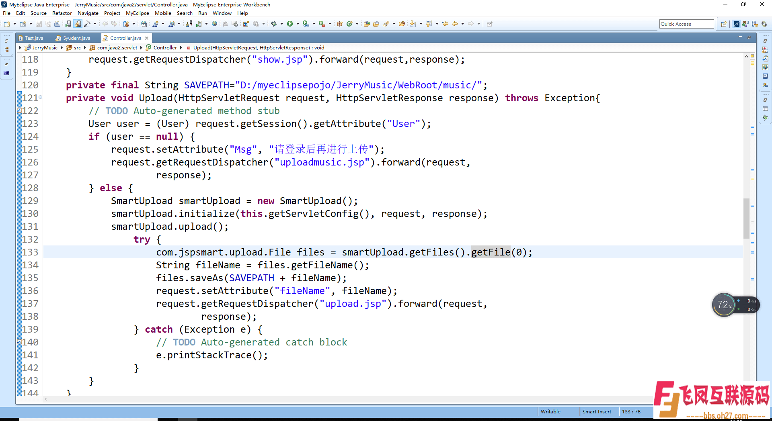Open the dropdown beside the hammer icon
This screenshot has width=772, height=421.
(95, 24)
